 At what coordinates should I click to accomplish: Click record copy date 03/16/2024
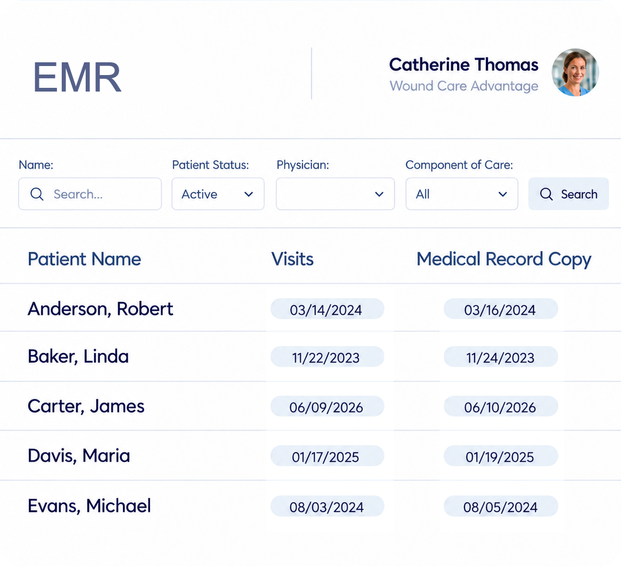[501, 309]
